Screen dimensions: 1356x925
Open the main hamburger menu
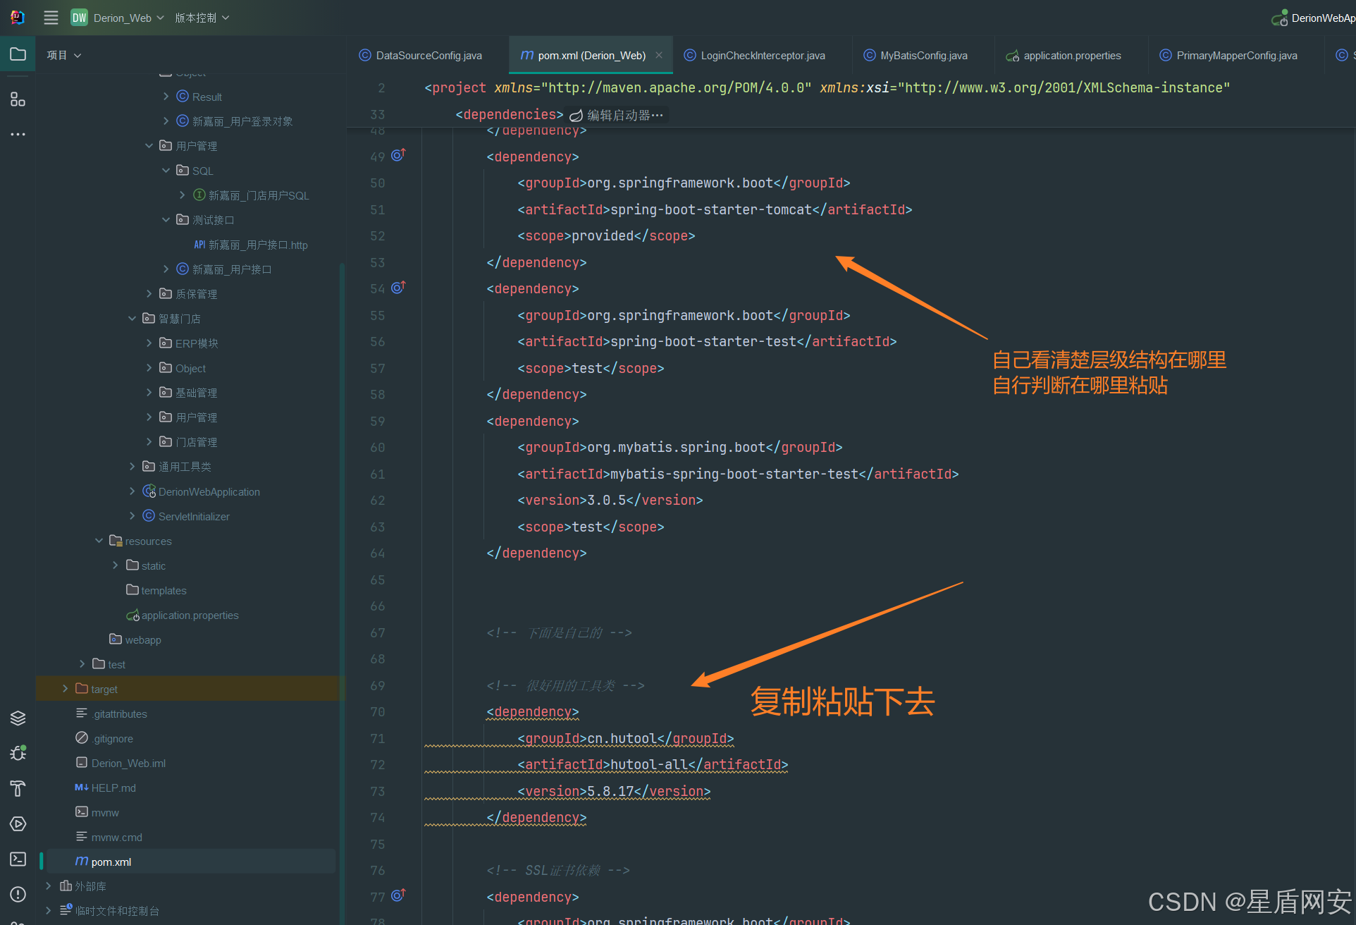point(51,18)
